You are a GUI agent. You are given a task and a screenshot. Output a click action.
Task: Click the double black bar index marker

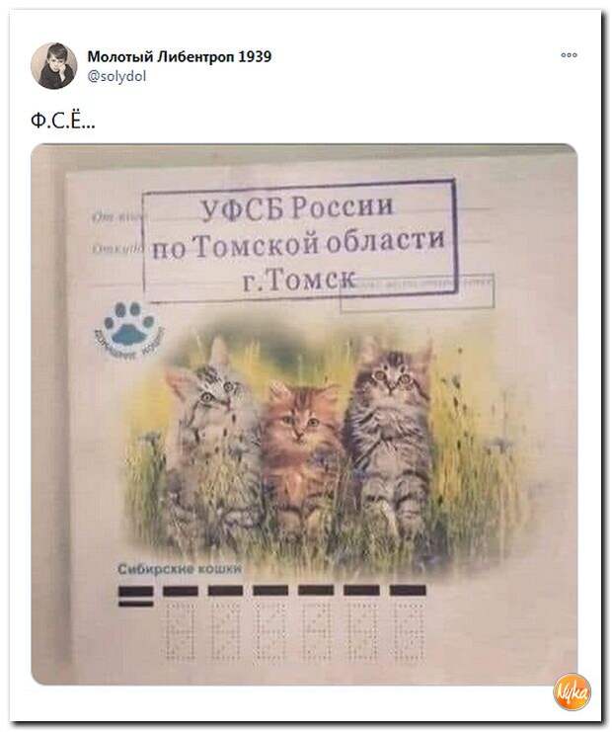(x=135, y=596)
